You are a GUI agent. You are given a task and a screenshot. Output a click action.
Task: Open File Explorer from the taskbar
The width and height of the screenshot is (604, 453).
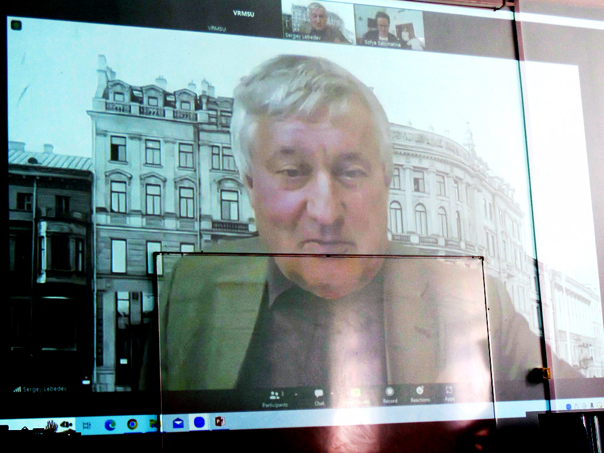pyautogui.click(x=154, y=424)
